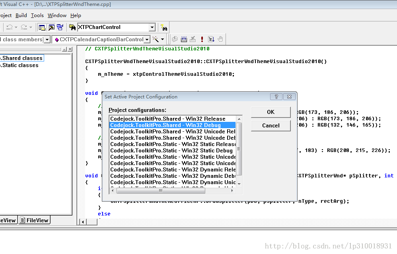Click the configuration list vertical scrollbar thumb
The image size is (397, 254).
tap(239, 149)
